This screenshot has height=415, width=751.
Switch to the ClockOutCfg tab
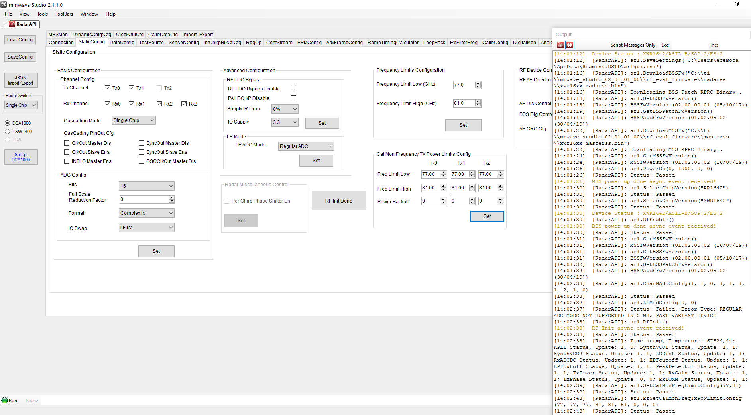tap(130, 34)
